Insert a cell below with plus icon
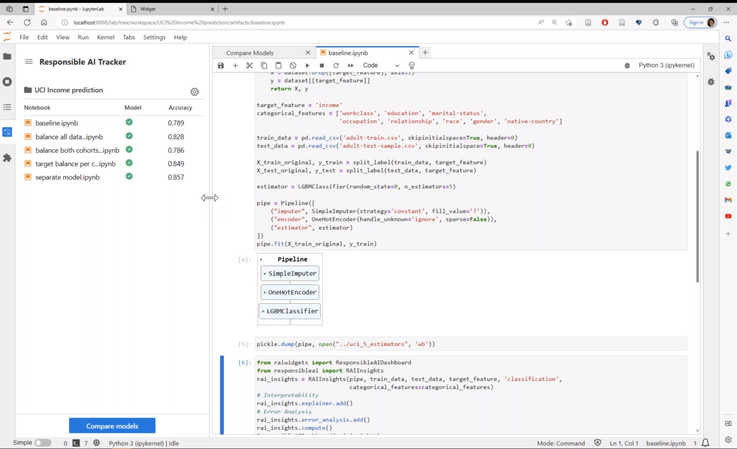Screen dimensions: 737x449 (235, 65)
